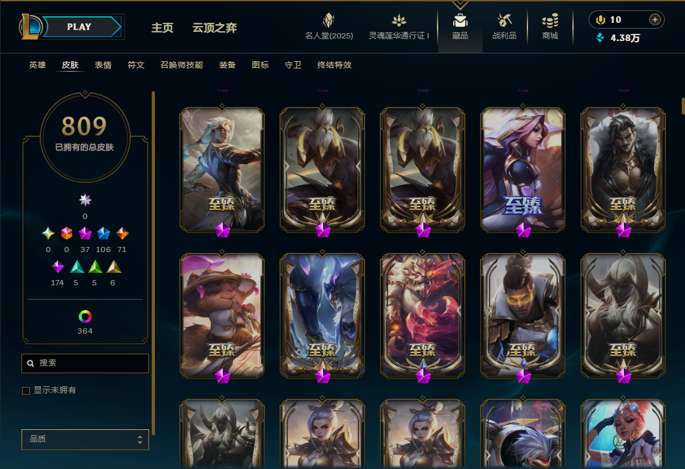Open the 藏品 collection bag icon
Viewport: 685px width, 469px height.
click(460, 20)
